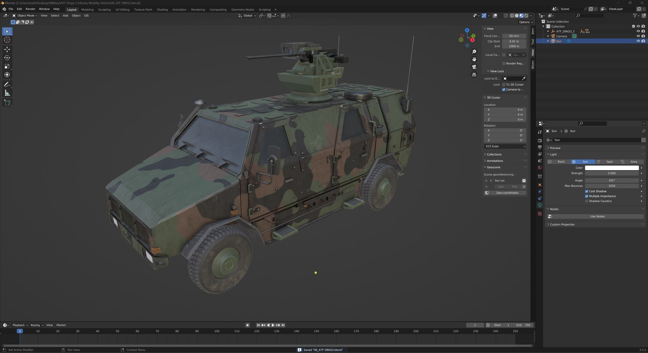Image resolution: width=648 pixels, height=353 pixels.
Task: Set light type to Point
Action: point(559,162)
